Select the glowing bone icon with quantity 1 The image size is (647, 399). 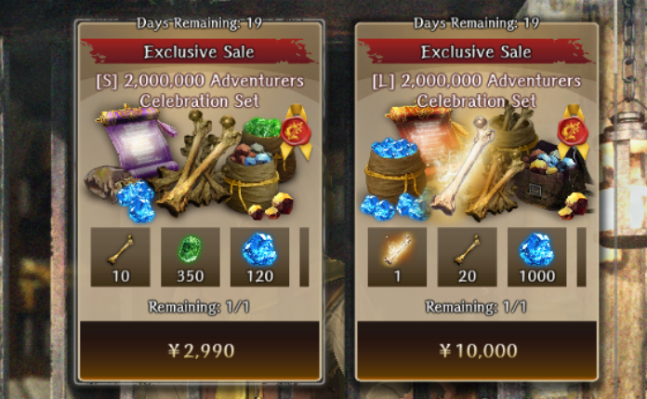point(397,257)
